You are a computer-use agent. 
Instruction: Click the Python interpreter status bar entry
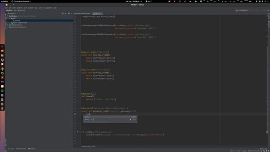point(254,151)
